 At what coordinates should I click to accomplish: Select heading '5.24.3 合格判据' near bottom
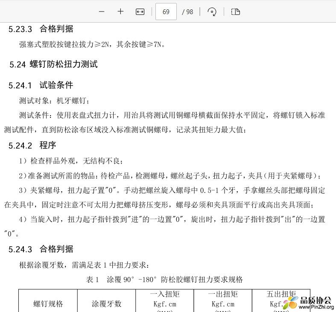click(x=41, y=249)
